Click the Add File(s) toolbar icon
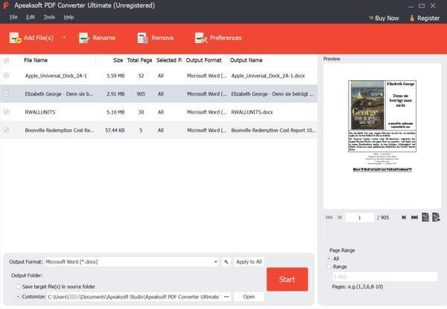 point(15,38)
